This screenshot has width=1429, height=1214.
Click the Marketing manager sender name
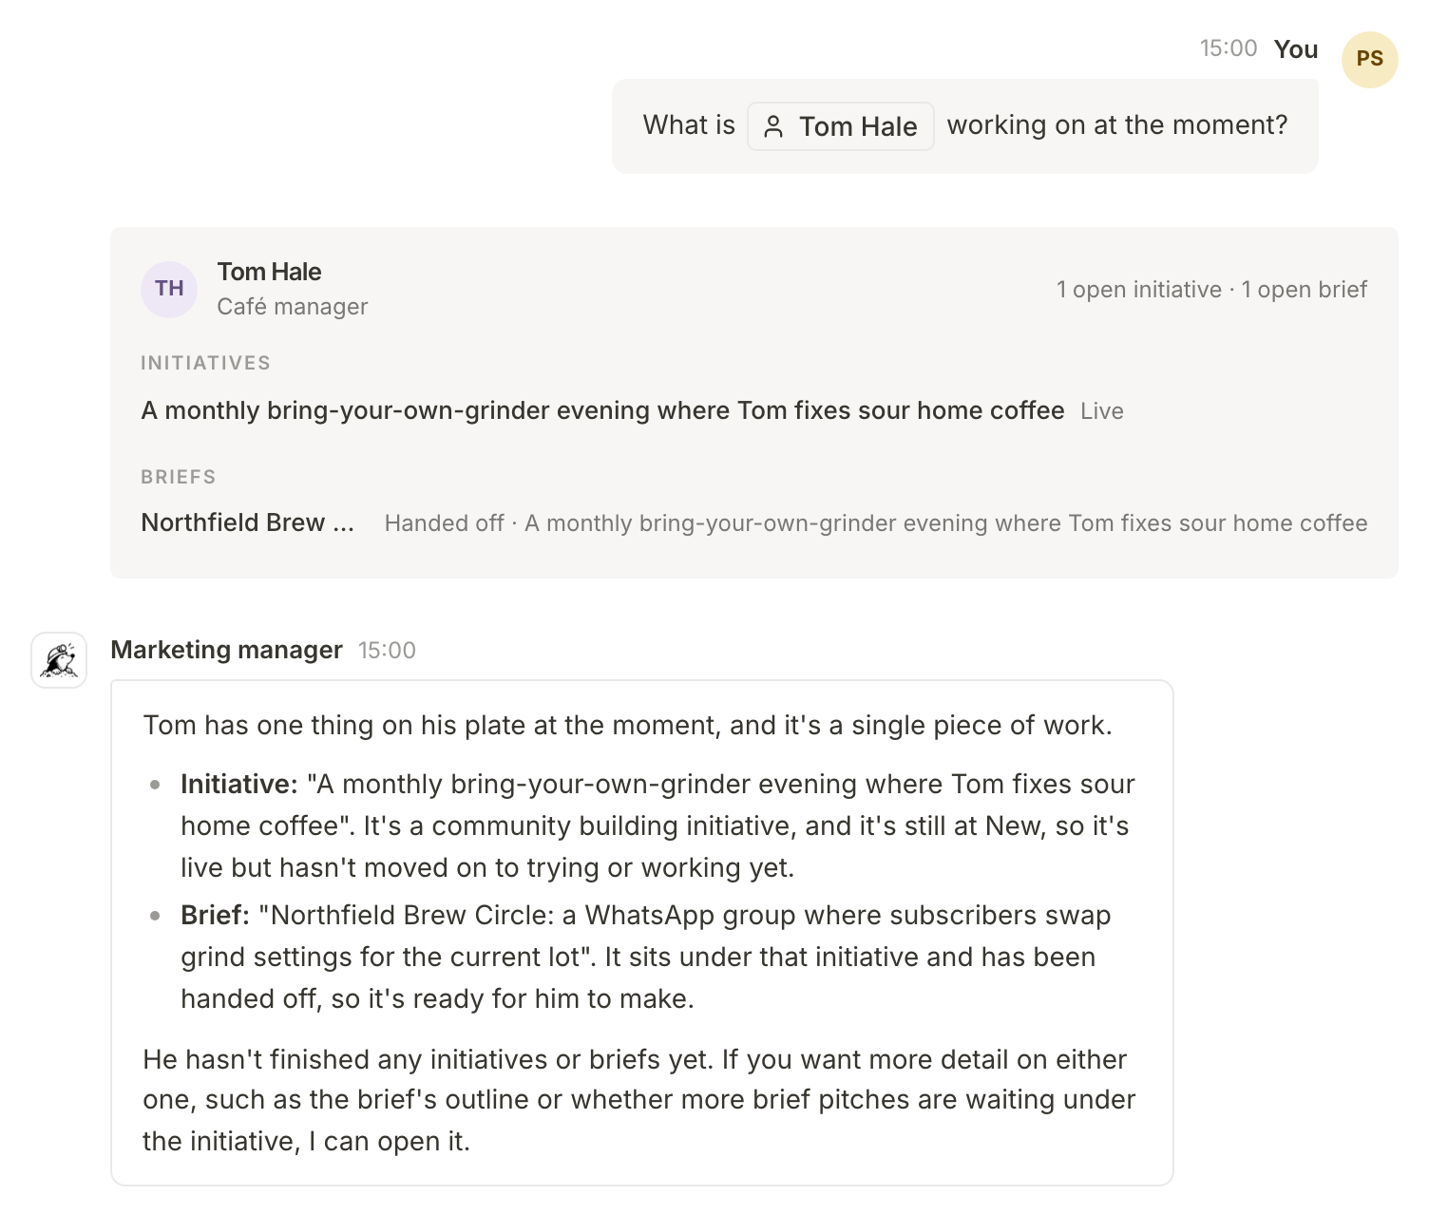point(226,650)
